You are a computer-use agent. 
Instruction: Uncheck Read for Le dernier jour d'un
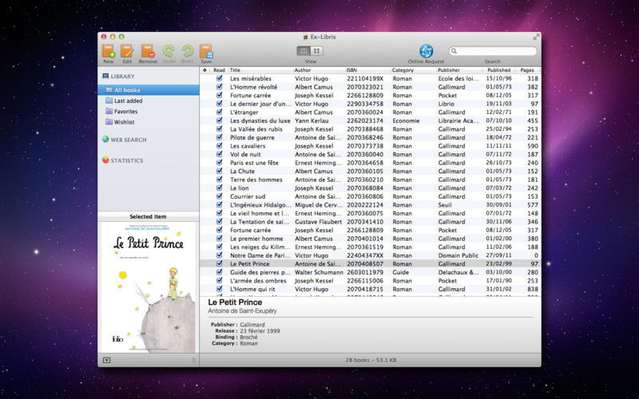point(219,104)
